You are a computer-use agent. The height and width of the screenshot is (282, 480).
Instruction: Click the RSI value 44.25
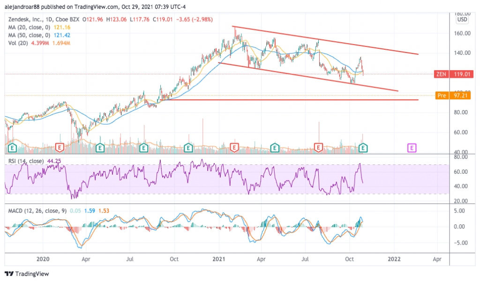[54, 161]
